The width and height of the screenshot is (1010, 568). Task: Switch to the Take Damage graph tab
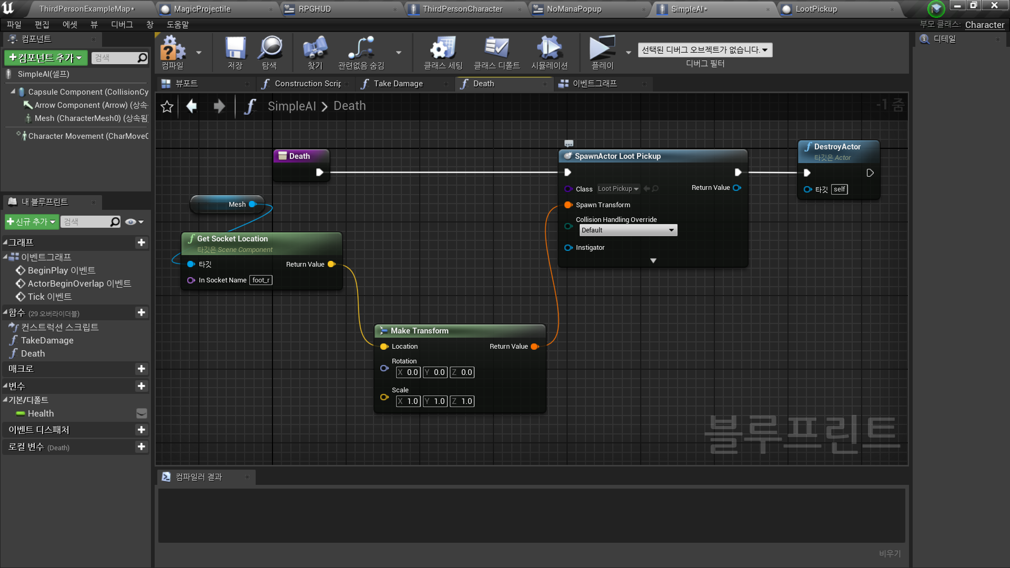pyautogui.click(x=398, y=84)
